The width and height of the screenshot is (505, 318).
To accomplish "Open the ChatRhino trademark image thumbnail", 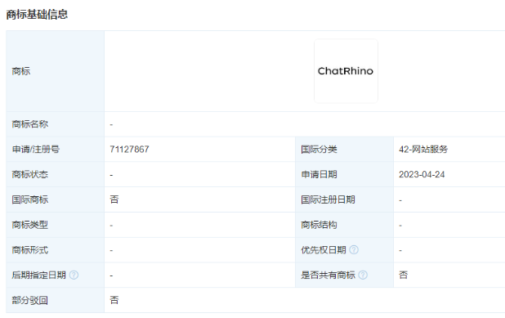I will tap(346, 71).
